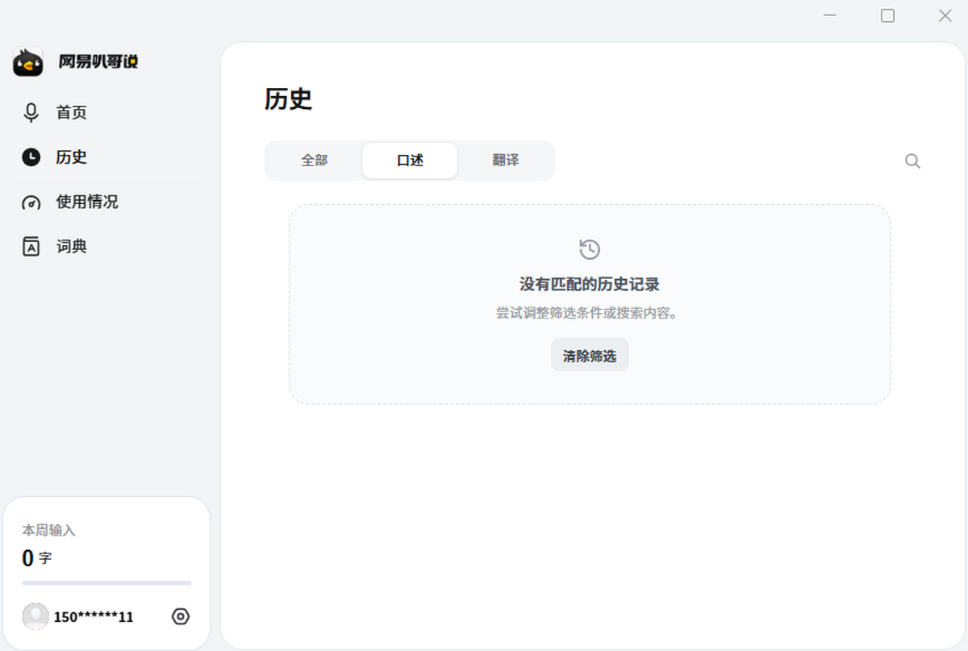This screenshot has width=968, height=651.
Task: Open 使用情况 gauge icon
Action: coord(31,202)
